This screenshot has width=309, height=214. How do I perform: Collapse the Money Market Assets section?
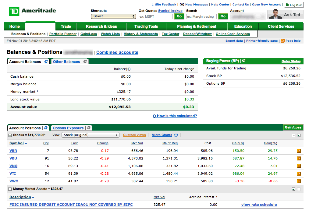tap(10, 189)
